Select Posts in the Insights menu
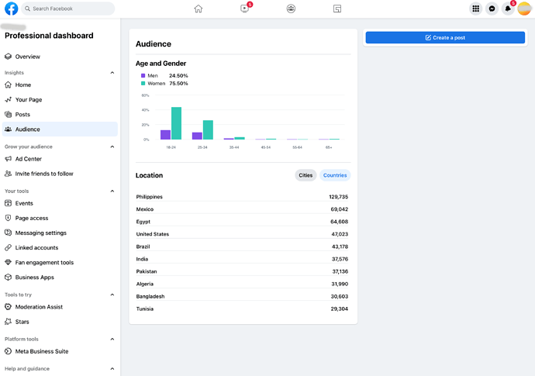 pyautogui.click(x=22, y=115)
